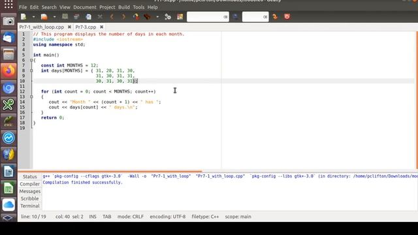Navigate forward with the right arrow icon

pos(123,17)
